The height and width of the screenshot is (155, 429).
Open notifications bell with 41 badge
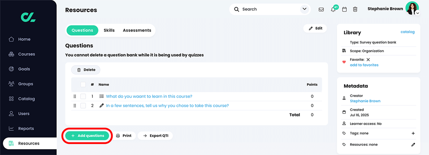[334, 9]
